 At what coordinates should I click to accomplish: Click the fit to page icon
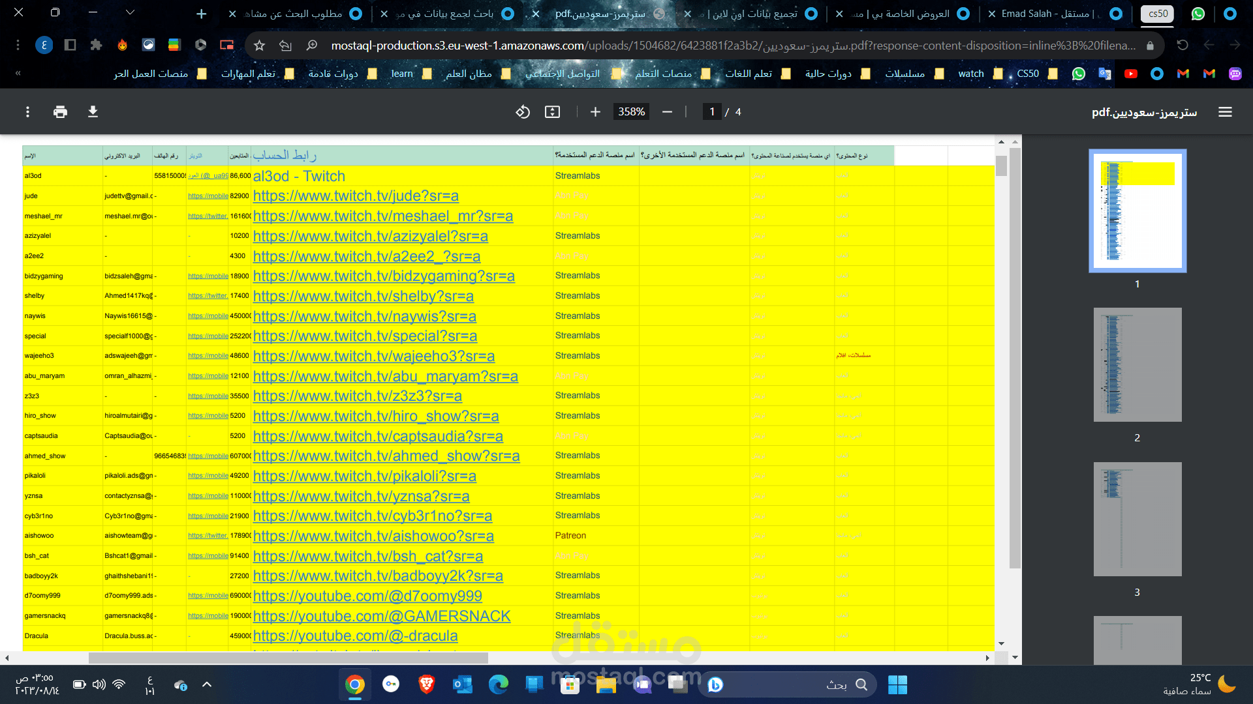tap(552, 112)
